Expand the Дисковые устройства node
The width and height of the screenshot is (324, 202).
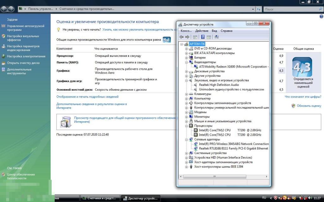186,71
